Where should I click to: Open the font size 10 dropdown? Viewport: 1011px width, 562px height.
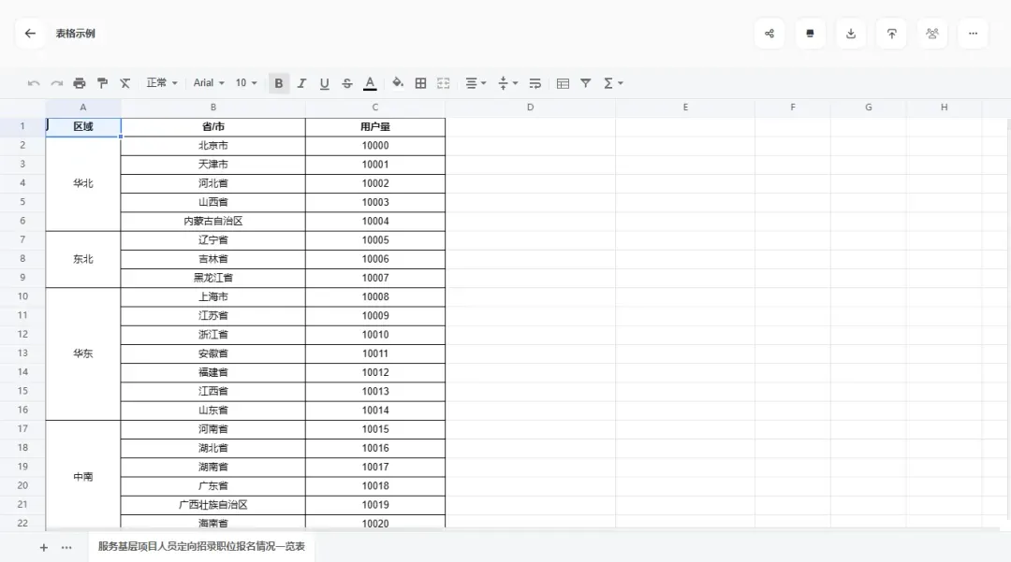click(246, 83)
